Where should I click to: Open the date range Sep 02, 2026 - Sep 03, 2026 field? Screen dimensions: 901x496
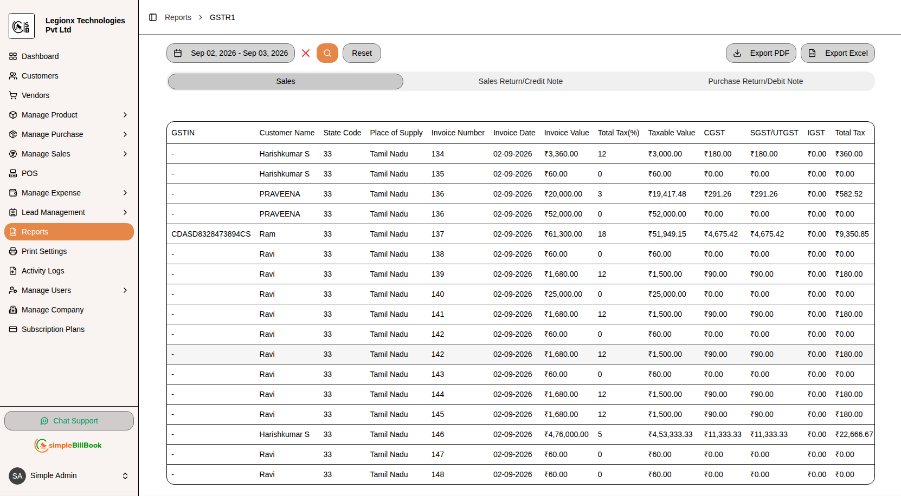tap(230, 53)
